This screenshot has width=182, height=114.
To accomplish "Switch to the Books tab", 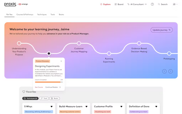I will click(61, 14).
